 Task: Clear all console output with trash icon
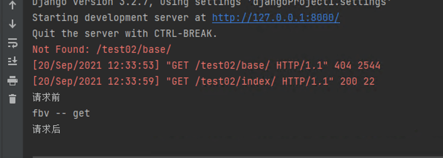tap(12, 99)
